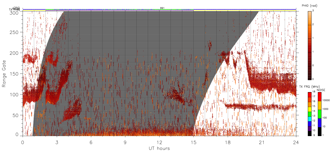Screen dimensions: 333x154
Task: Click y-axis tick label '150'
Action: coord(15,74)
